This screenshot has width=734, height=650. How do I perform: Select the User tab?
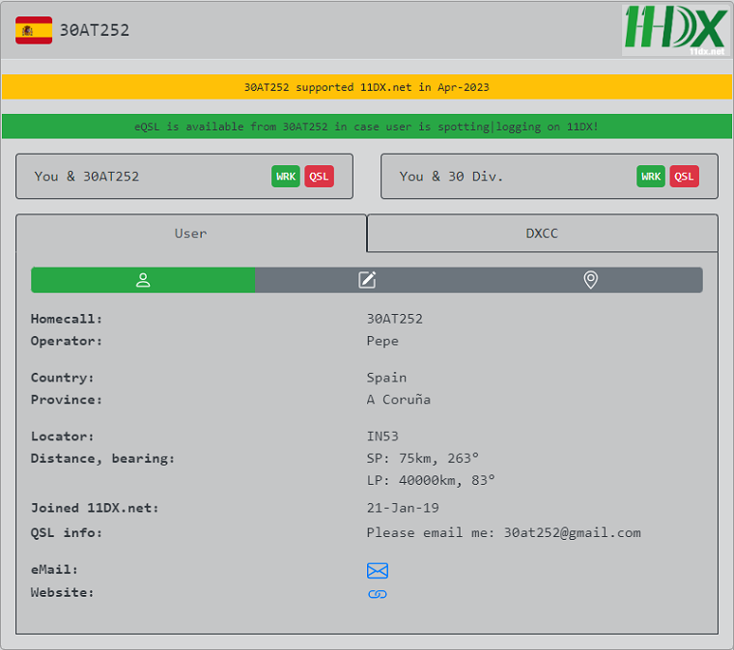pos(190,233)
